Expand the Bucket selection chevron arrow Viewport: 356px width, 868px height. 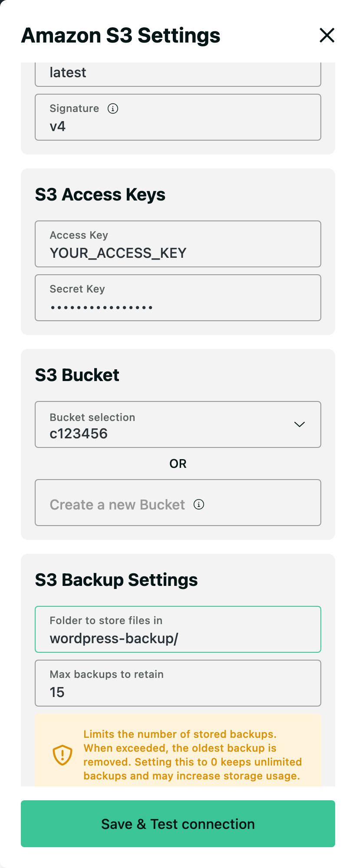click(300, 424)
